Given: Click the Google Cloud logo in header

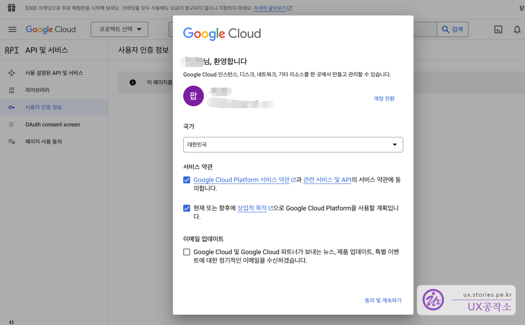Looking at the screenshot, I should pyautogui.click(x=51, y=30).
